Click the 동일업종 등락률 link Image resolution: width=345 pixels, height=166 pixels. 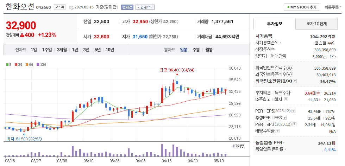click(270, 149)
